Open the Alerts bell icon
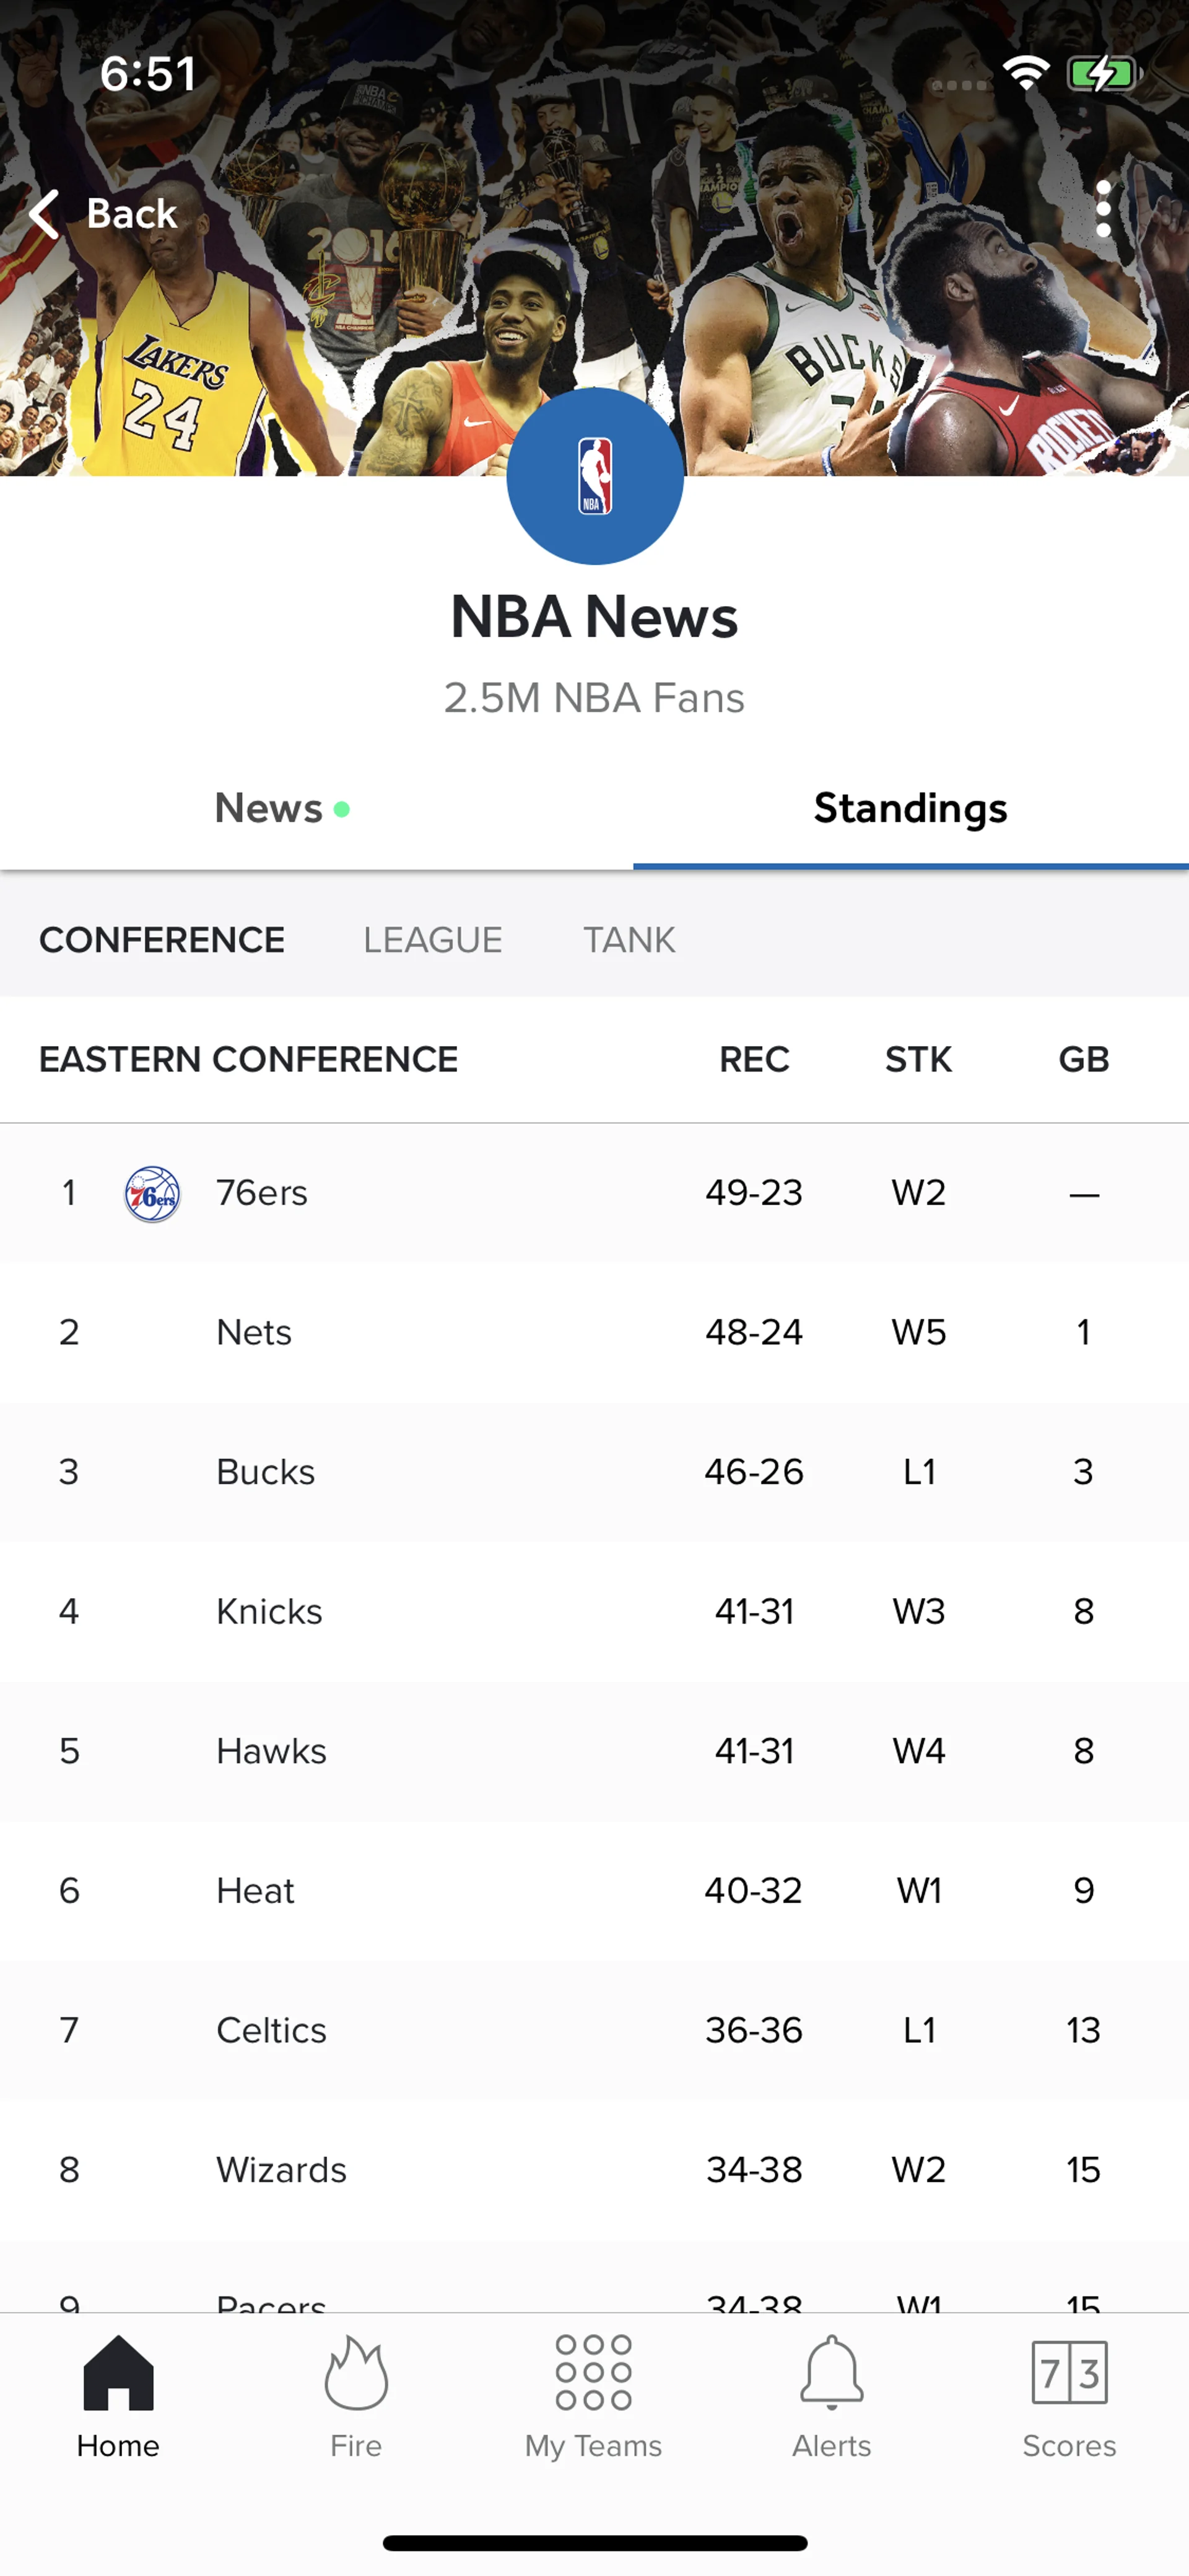The height and width of the screenshot is (2576, 1189). coord(831,2373)
